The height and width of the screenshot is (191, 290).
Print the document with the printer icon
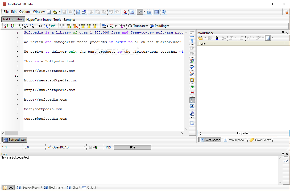tap(84, 12)
